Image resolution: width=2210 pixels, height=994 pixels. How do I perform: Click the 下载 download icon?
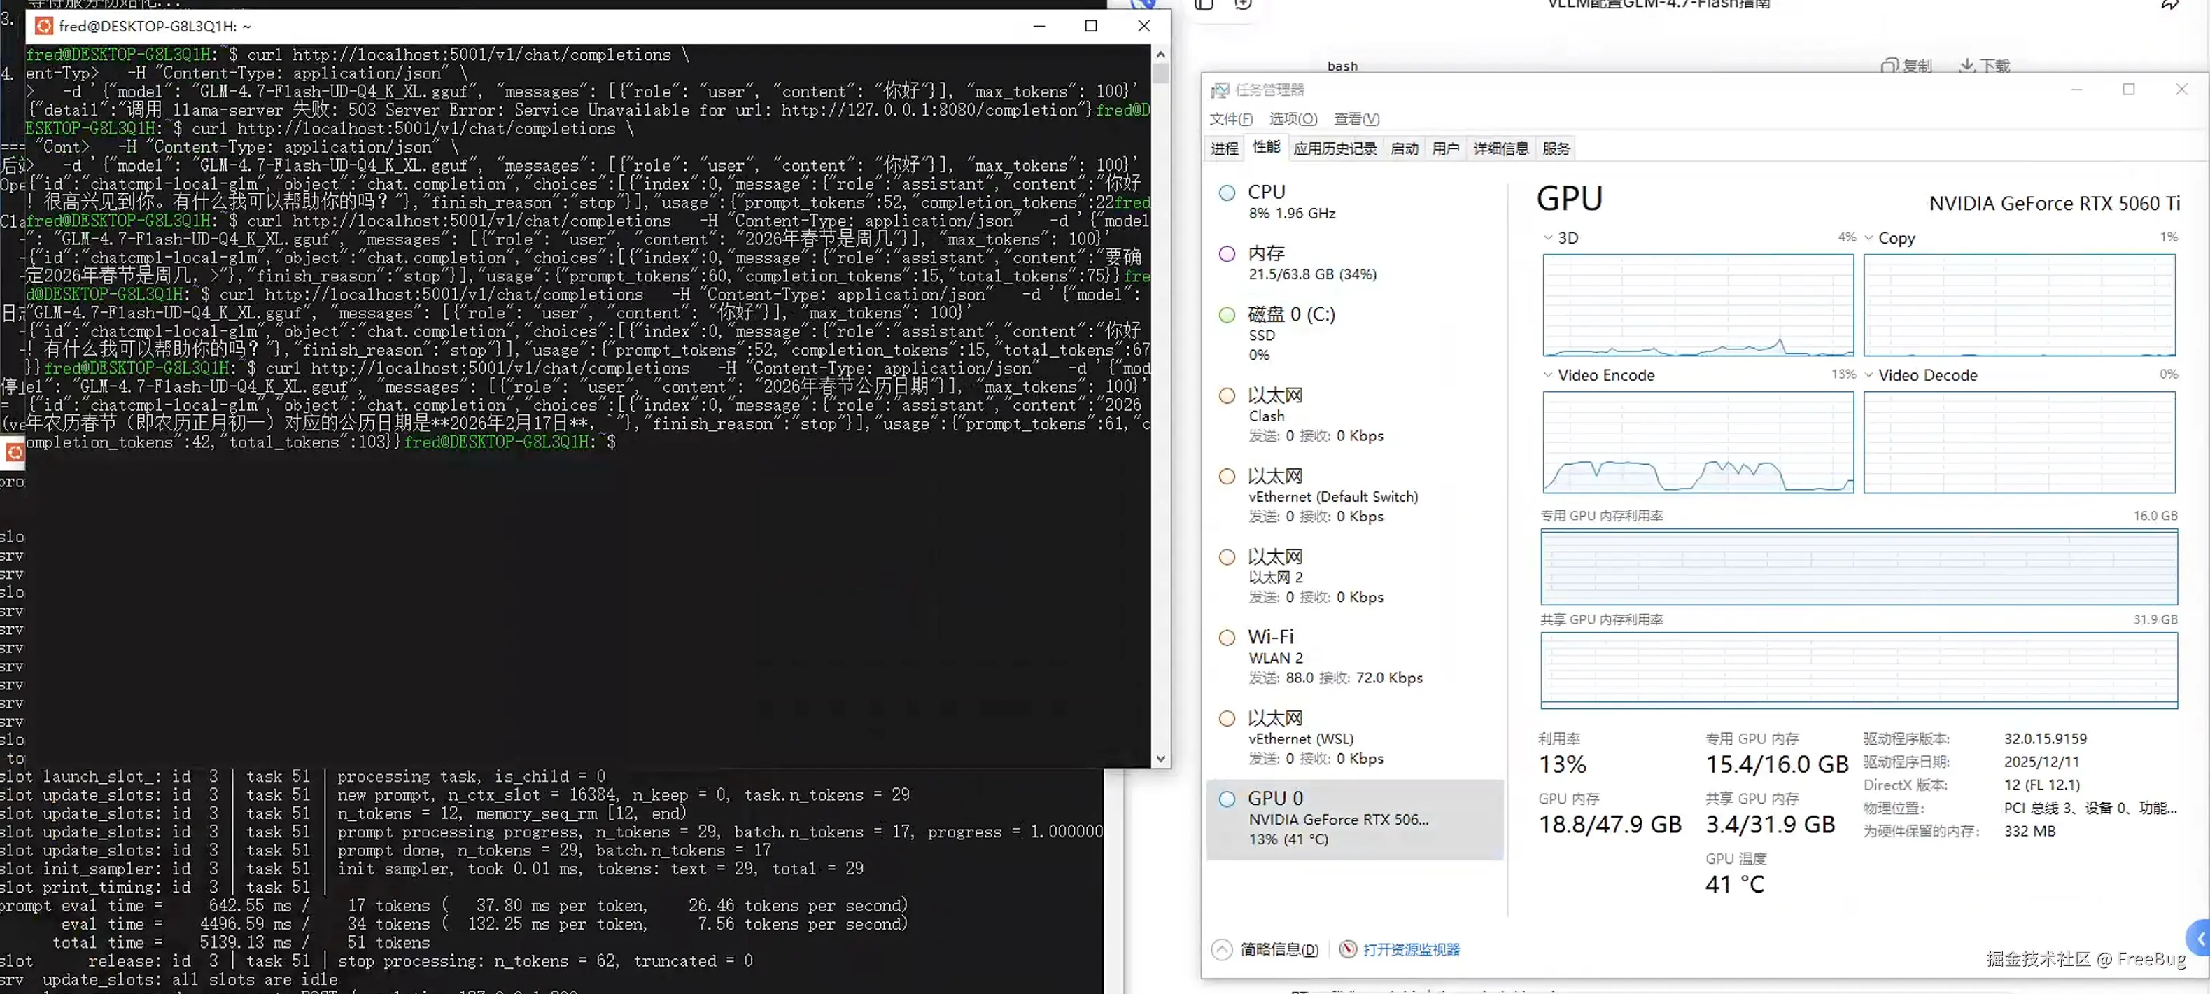click(1967, 64)
